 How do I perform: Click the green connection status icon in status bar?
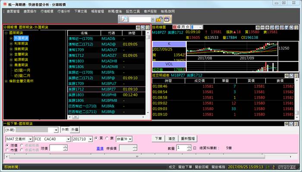[268, 167]
